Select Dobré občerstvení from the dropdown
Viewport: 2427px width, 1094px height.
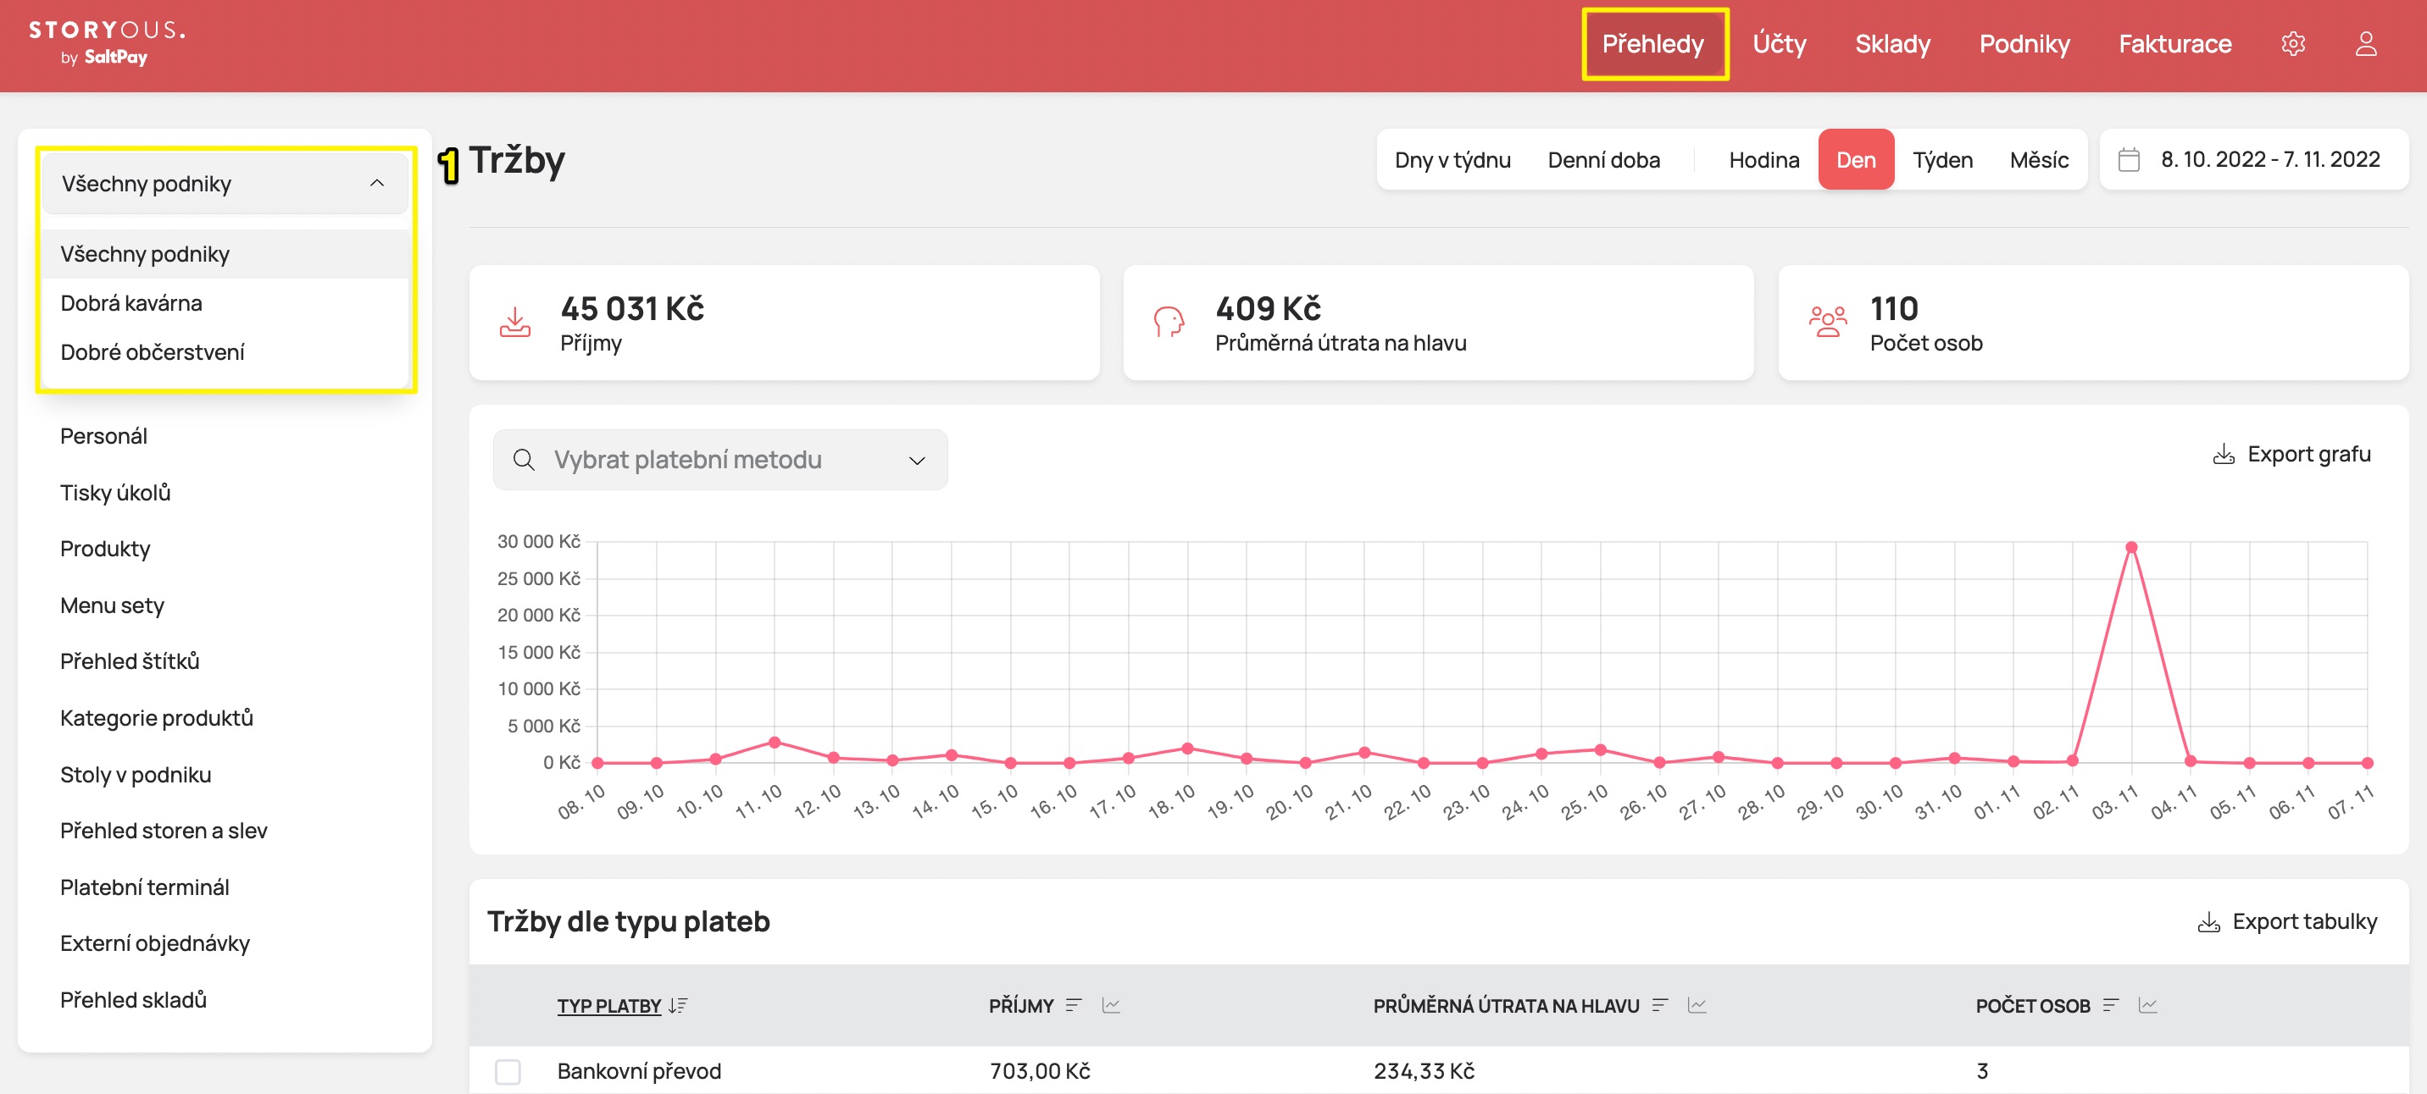tap(225, 352)
